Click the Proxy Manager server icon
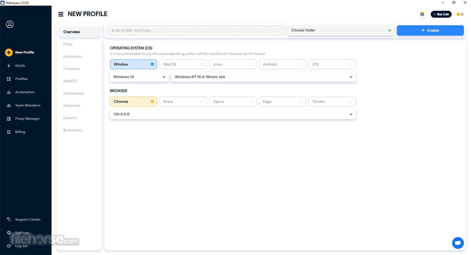 (x=9, y=119)
